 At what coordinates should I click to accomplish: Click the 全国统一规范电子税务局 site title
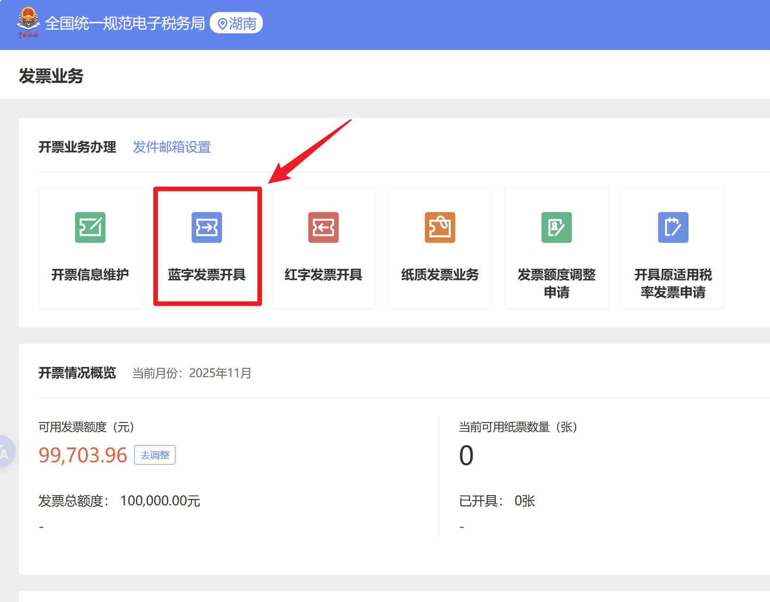tap(125, 23)
